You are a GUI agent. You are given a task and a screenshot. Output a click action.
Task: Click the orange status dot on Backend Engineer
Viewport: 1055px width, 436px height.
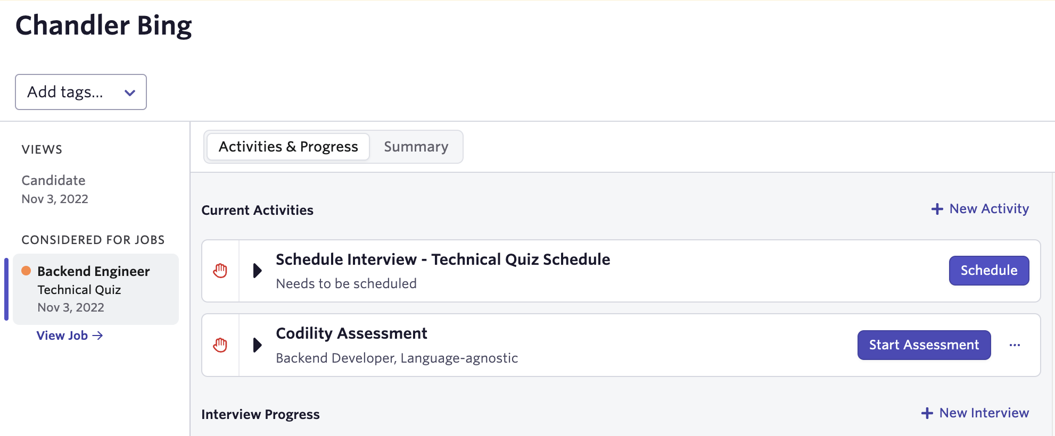[x=26, y=271]
